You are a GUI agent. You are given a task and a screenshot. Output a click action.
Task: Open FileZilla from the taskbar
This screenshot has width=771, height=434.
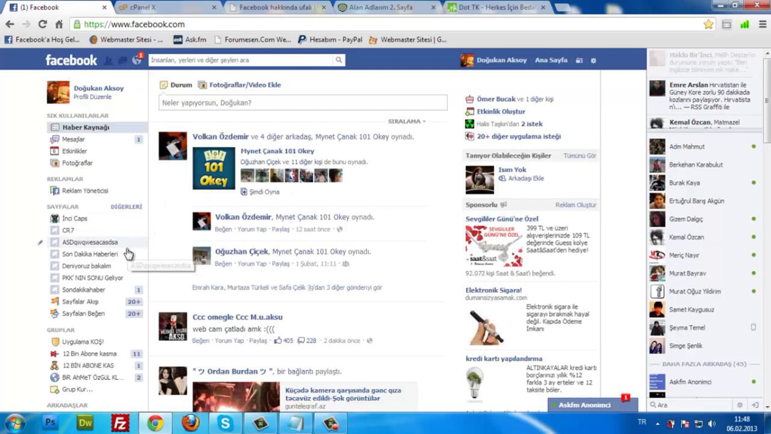coord(120,423)
